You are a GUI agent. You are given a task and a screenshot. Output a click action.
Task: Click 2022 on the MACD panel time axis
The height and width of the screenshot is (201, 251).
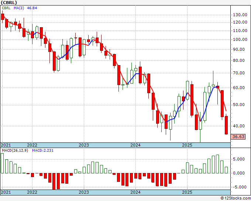pos(32,192)
